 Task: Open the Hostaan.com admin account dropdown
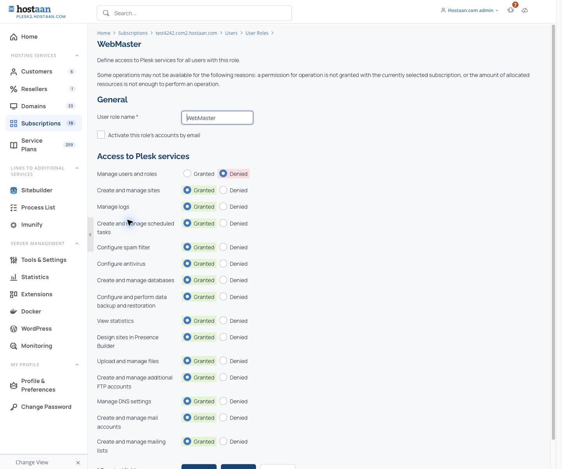(470, 11)
